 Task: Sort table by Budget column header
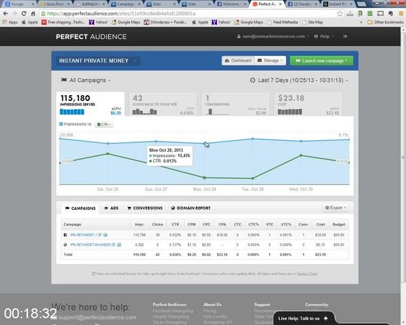(x=339, y=225)
